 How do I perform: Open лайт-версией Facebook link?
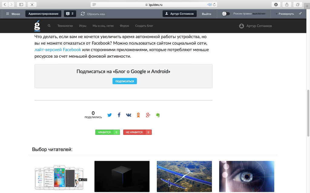coord(58,50)
